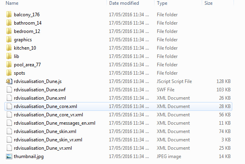Viewport: 245px width, 164px height.
Task: Click the rdvisualisation_Dune_core.xml file icon
Action: click(x=9, y=106)
